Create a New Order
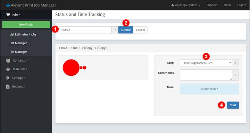 [26, 25]
